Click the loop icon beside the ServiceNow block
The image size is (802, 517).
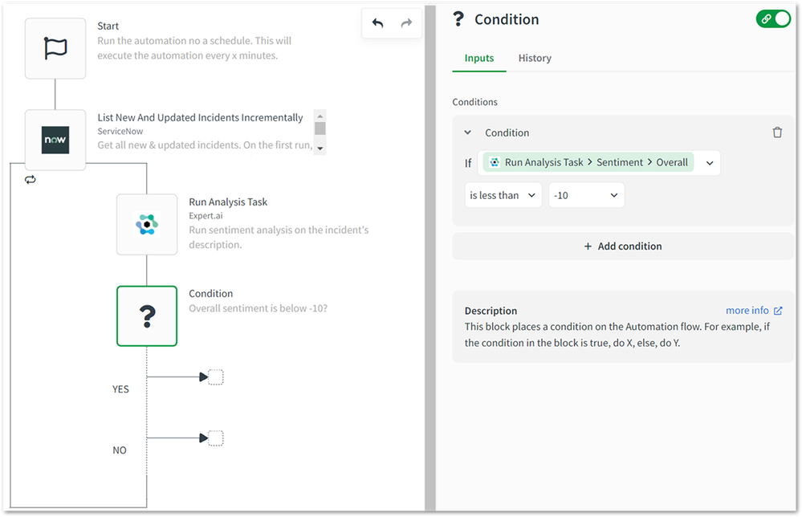point(31,179)
